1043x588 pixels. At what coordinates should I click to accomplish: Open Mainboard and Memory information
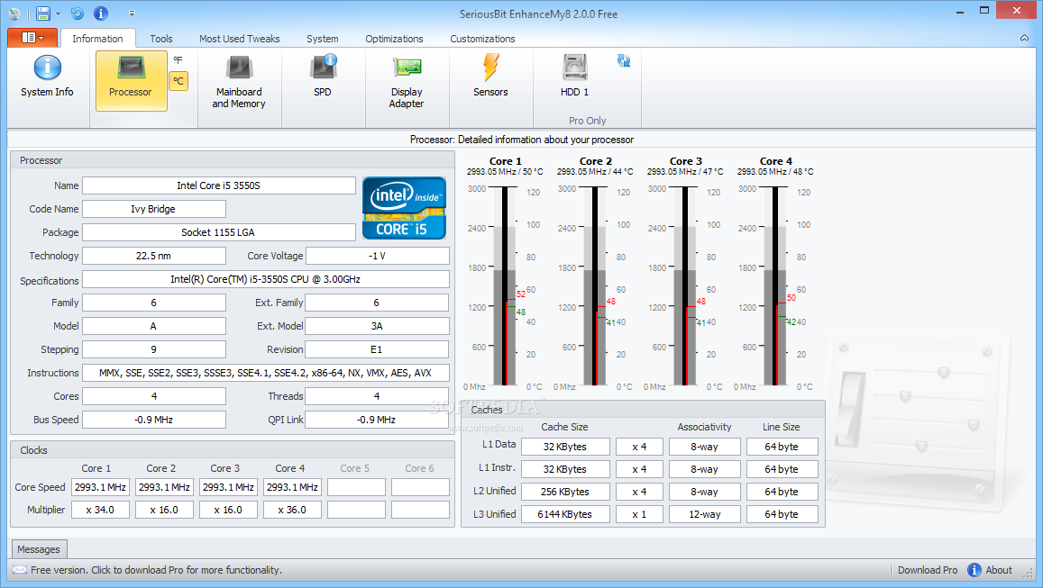pos(239,82)
